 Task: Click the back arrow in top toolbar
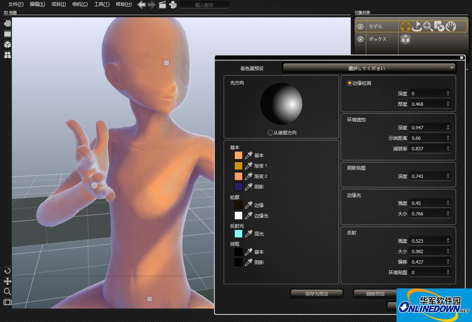point(141,5)
